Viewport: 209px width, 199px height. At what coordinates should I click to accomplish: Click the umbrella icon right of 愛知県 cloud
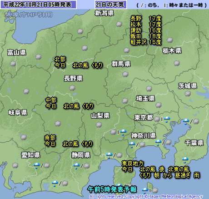[37, 165]
